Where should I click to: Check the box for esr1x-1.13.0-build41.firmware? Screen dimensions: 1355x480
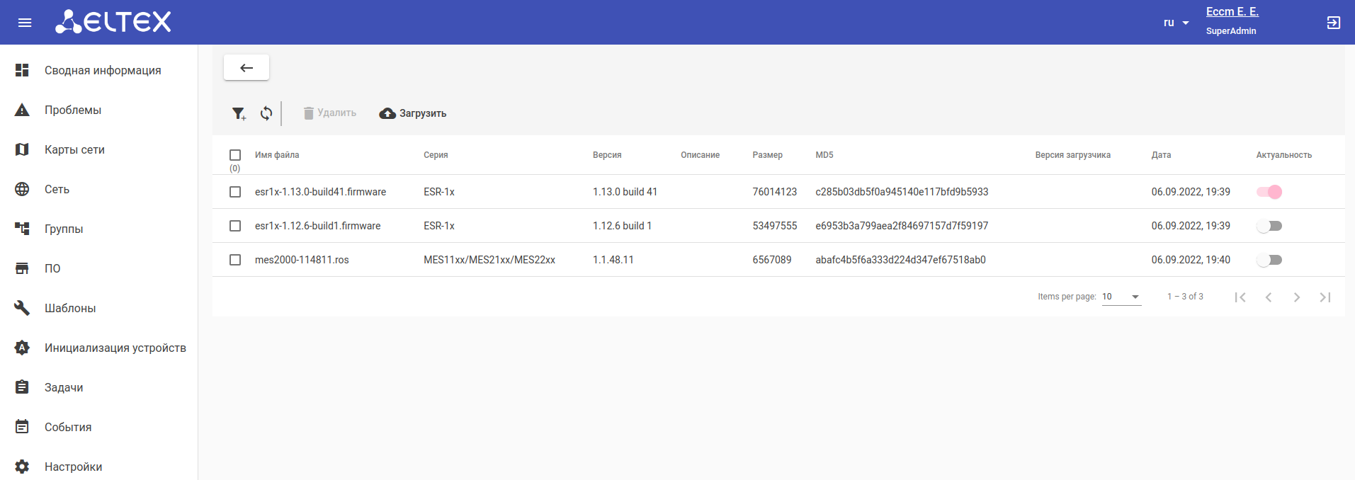235,192
